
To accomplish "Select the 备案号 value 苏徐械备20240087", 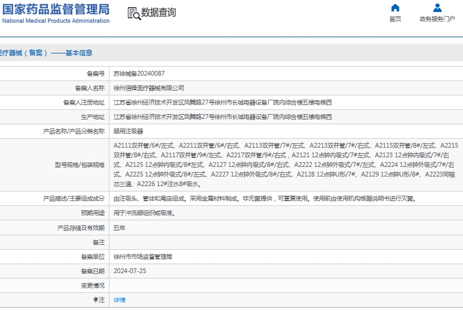I will click(139, 73).
